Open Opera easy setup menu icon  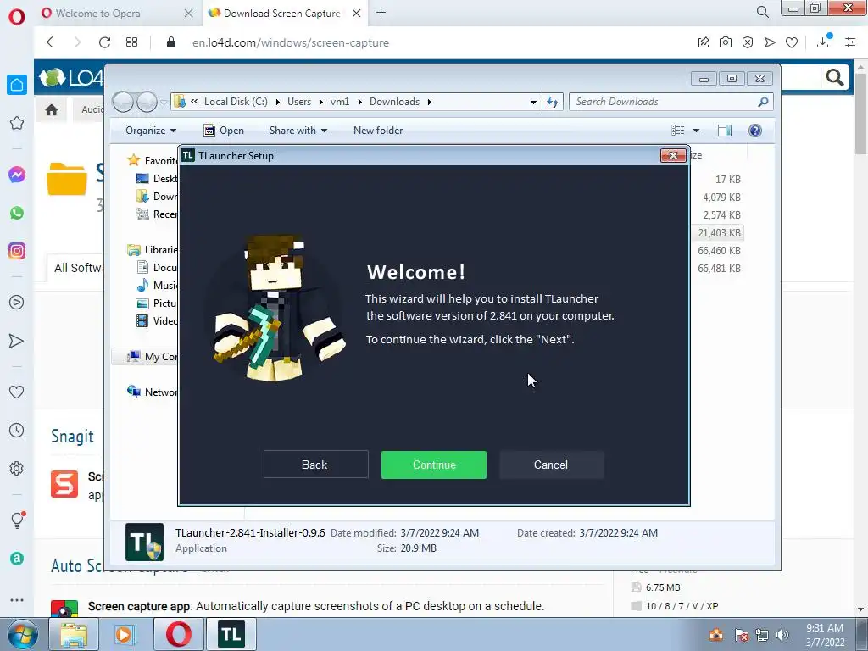click(850, 42)
